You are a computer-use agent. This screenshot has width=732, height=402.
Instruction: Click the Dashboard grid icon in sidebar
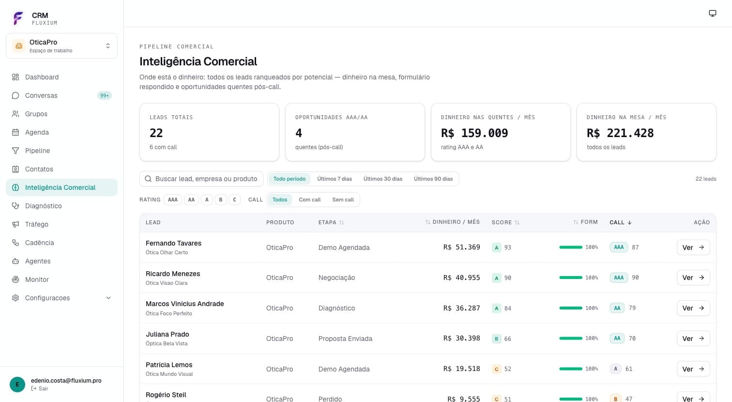point(15,77)
